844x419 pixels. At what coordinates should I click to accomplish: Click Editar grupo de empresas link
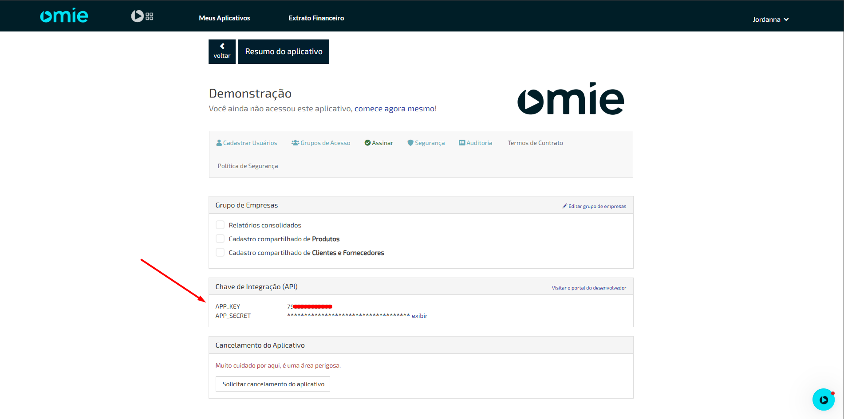pyautogui.click(x=597, y=206)
